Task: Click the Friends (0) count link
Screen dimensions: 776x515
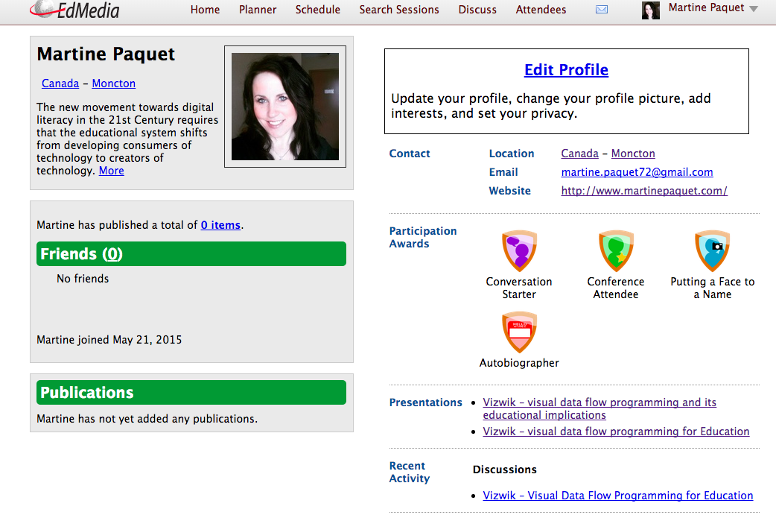Action: pos(112,253)
